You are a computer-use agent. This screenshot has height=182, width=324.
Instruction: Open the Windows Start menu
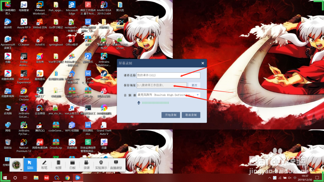(5, 178)
